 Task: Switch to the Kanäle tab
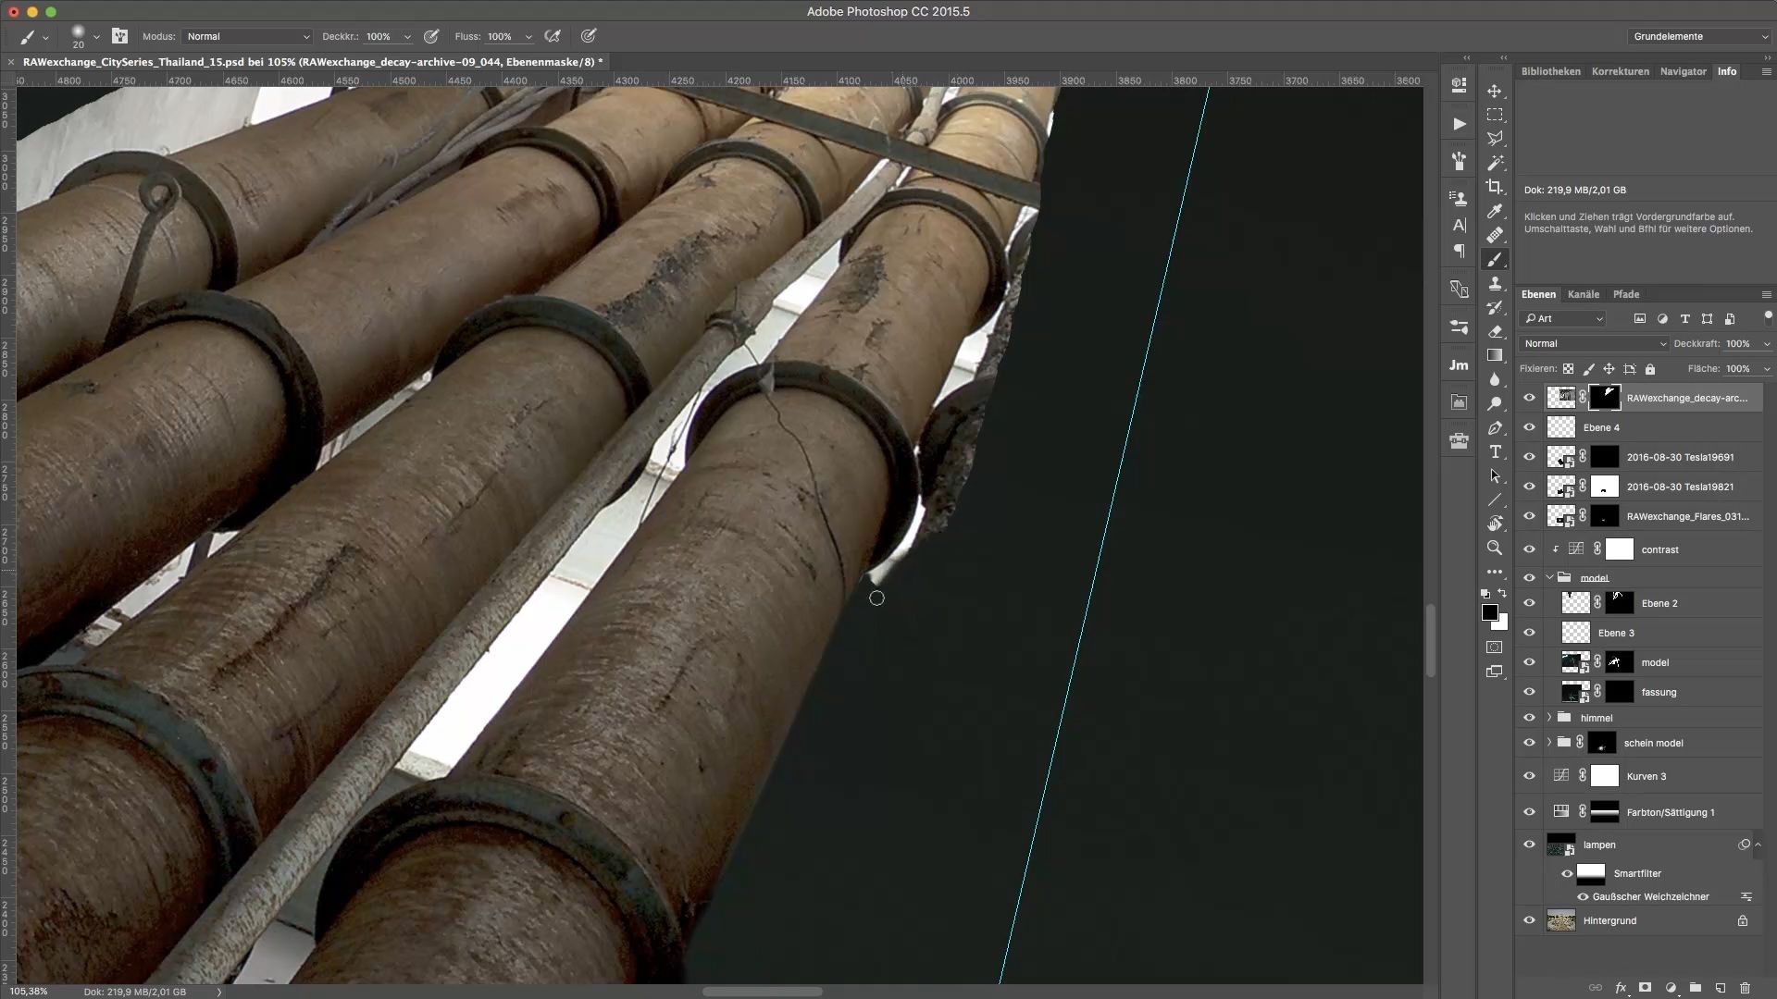point(1584,294)
